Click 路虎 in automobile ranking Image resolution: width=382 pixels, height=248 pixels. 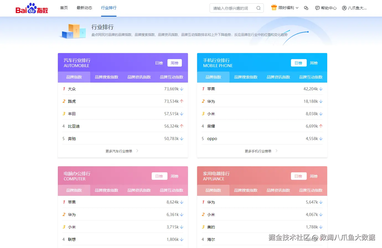72,101
